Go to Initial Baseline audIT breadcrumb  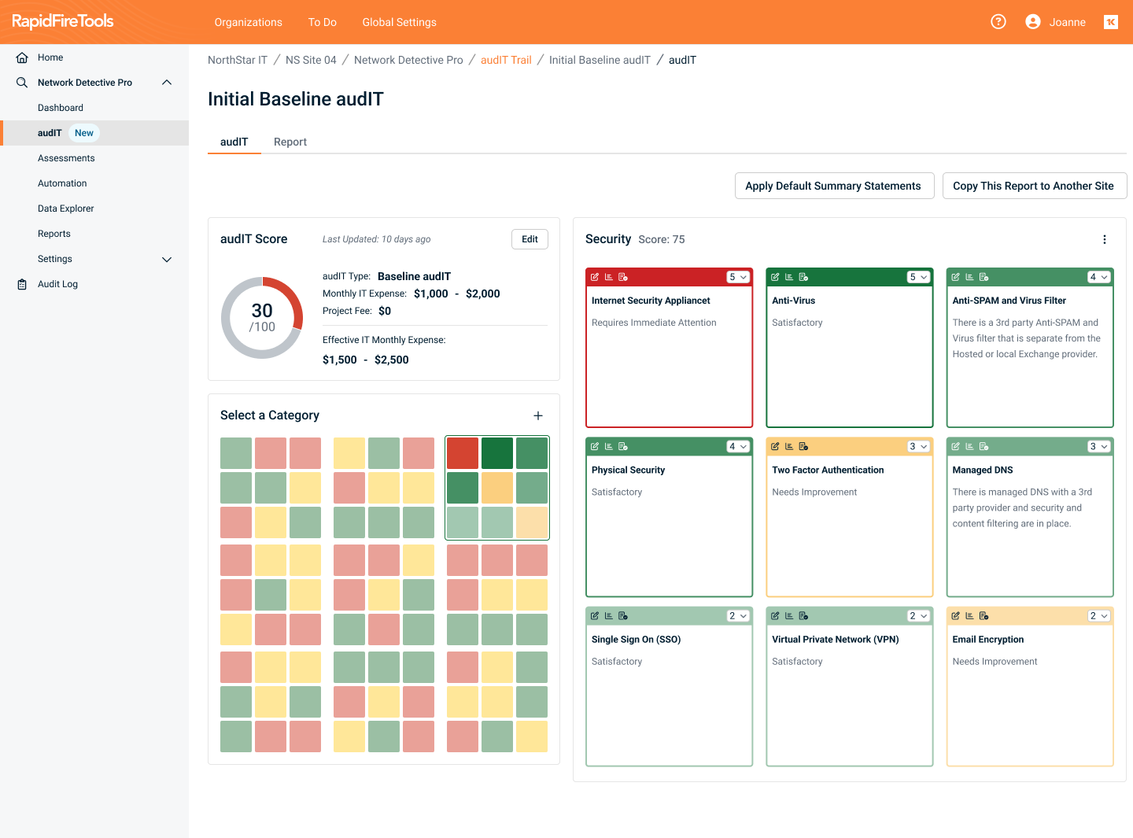tap(600, 60)
